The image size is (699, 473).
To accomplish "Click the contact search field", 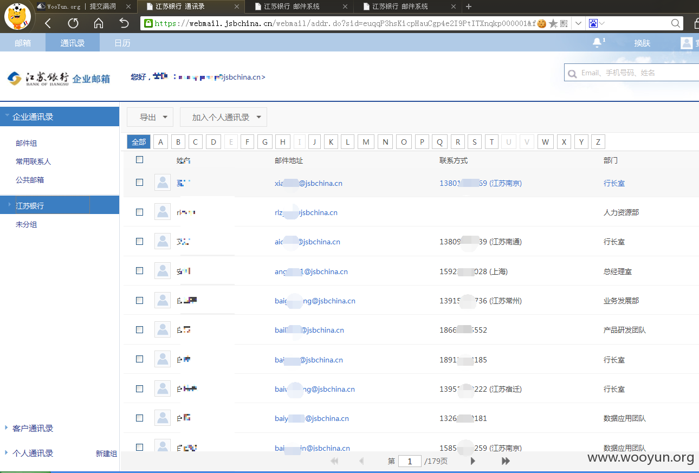I will point(632,73).
